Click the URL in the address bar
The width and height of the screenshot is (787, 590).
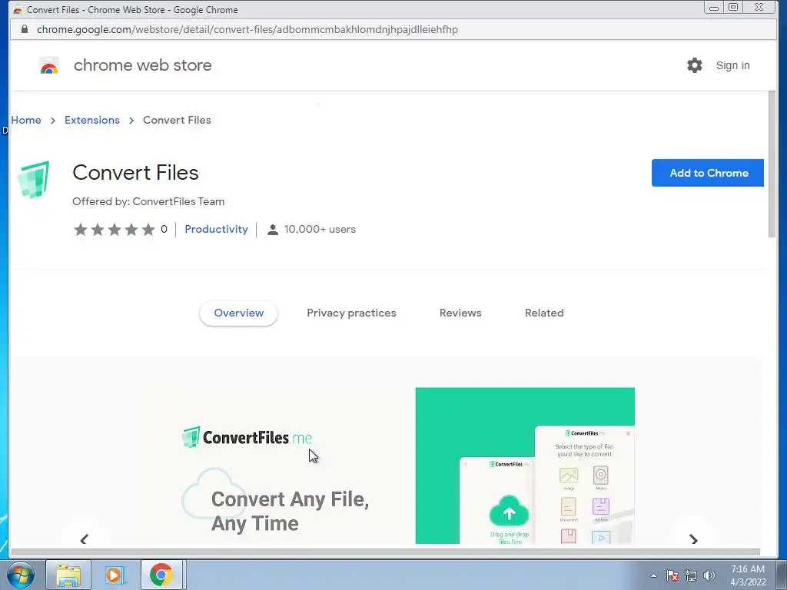(x=247, y=30)
